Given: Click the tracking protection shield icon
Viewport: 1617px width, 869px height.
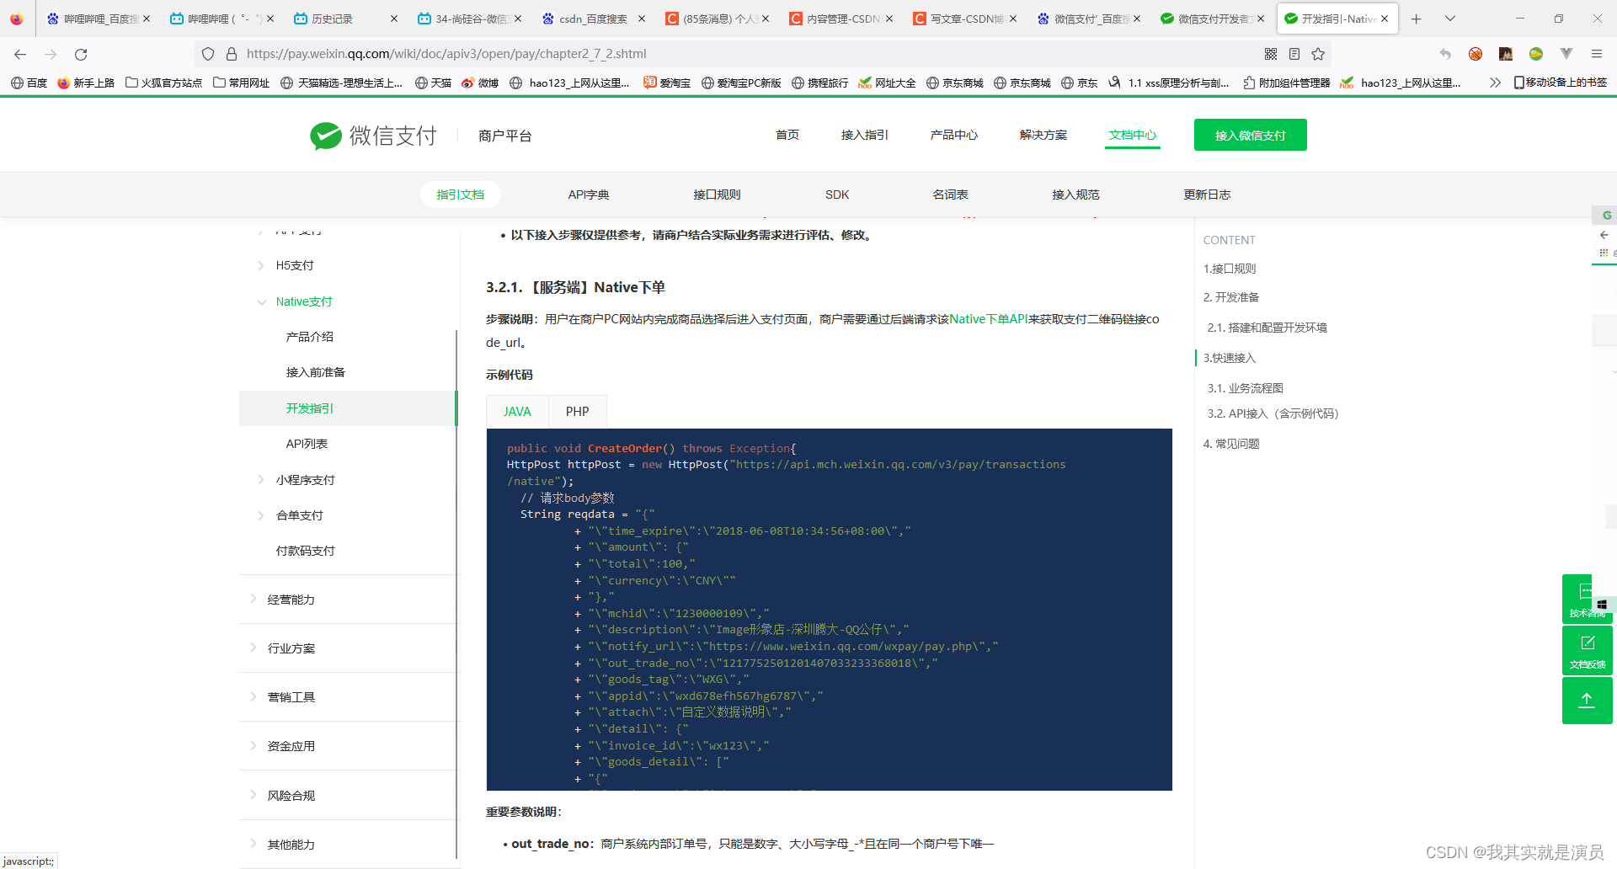Looking at the screenshot, I should (208, 54).
